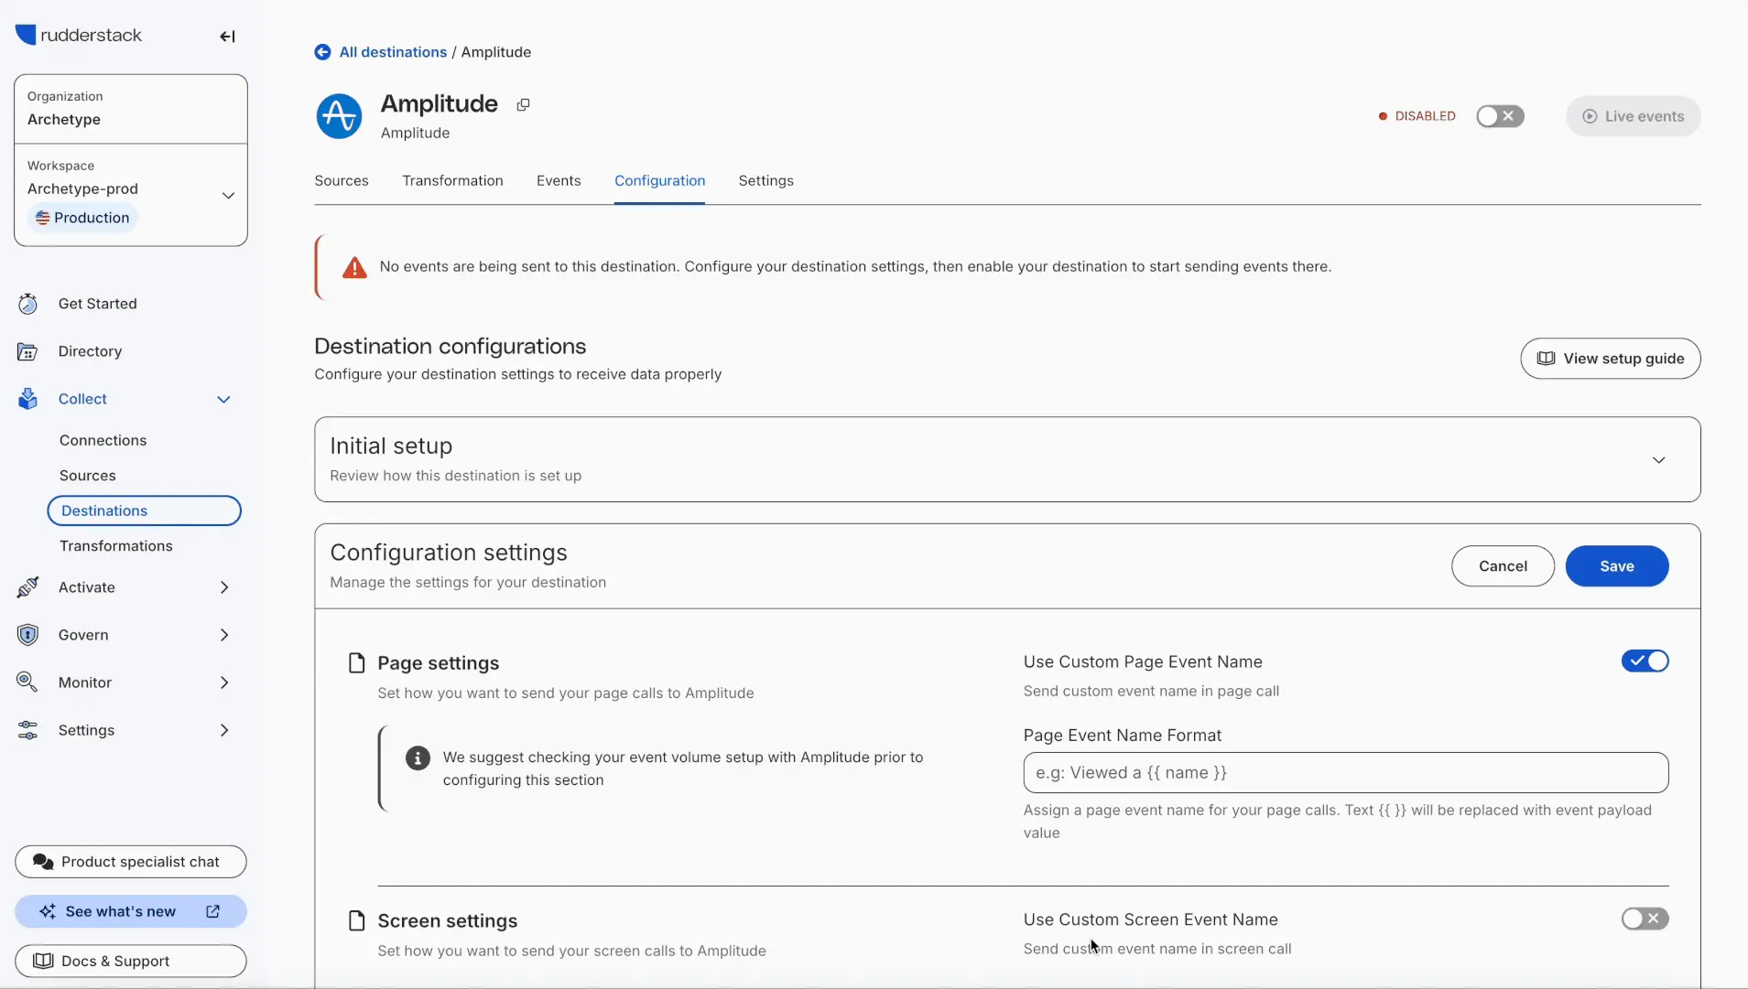
Task: Open the Settings tab
Action: tap(765, 180)
